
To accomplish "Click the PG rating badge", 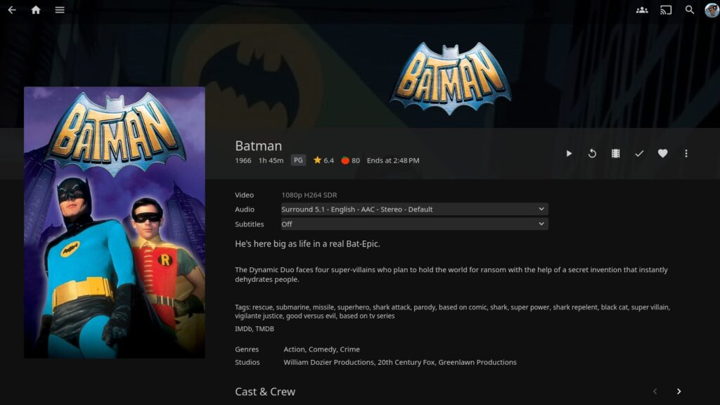I will point(298,160).
